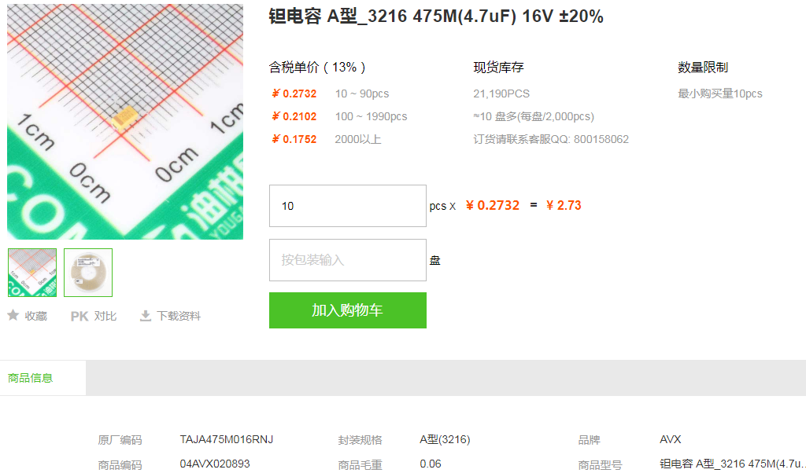Click the total price ¥2.73
Screen dimensions: 806x473
click(564, 206)
